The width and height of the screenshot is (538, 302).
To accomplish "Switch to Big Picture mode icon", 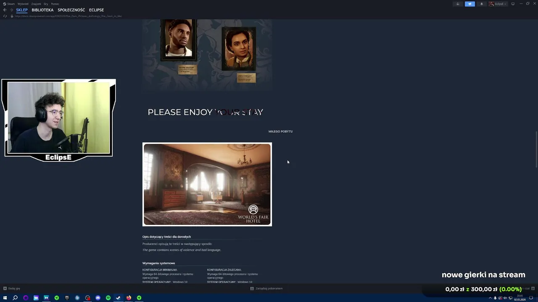I will point(512,4).
